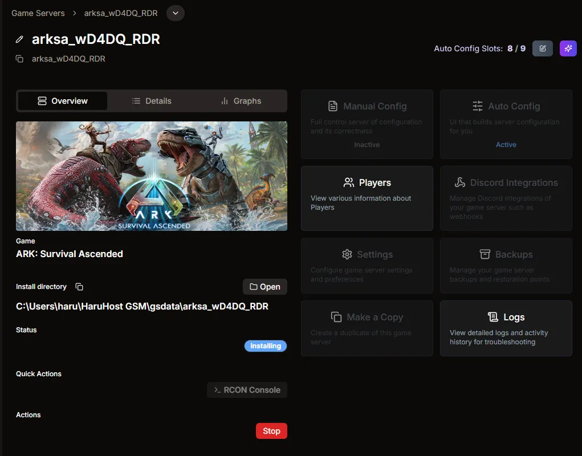
Task: Switch to the Details tab
Action: click(152, 101)
